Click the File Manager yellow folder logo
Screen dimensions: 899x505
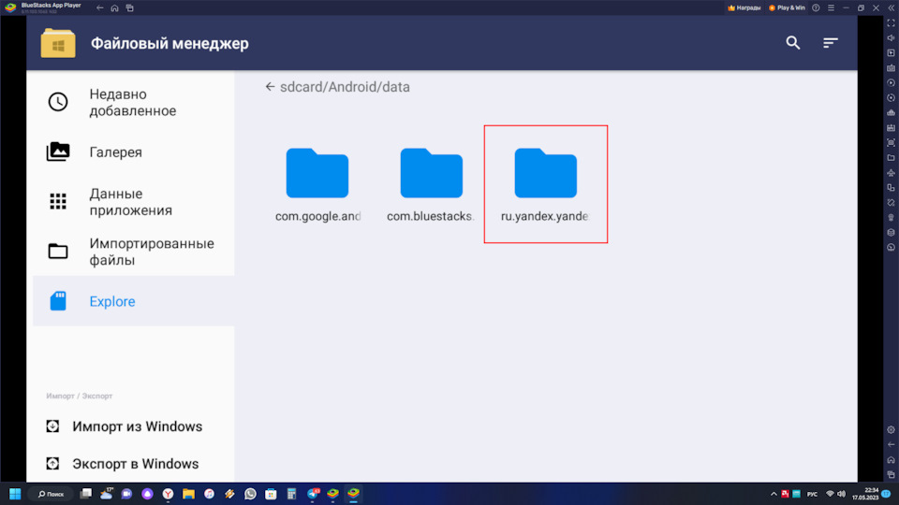(58, 43)
